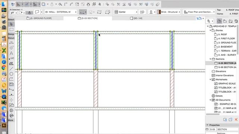The width and height of the screenshot is (239, 134).
Task: Expand the Document tools group header
Action: 11,38
